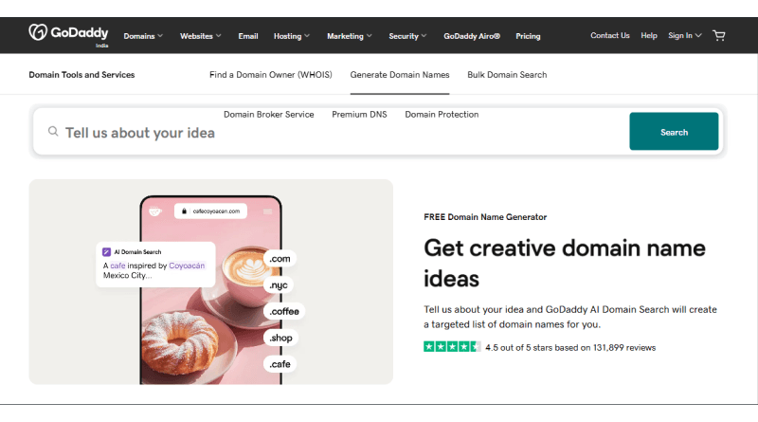The width and height of the screenshot is (758, 422).
Task: Focus the 'Tell us about your idea' field
Action: (332, 133)
